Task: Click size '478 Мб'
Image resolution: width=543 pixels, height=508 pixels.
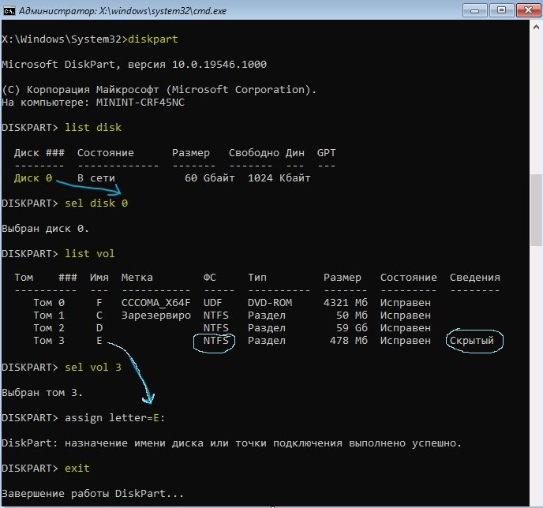Action: click(348, 341)
